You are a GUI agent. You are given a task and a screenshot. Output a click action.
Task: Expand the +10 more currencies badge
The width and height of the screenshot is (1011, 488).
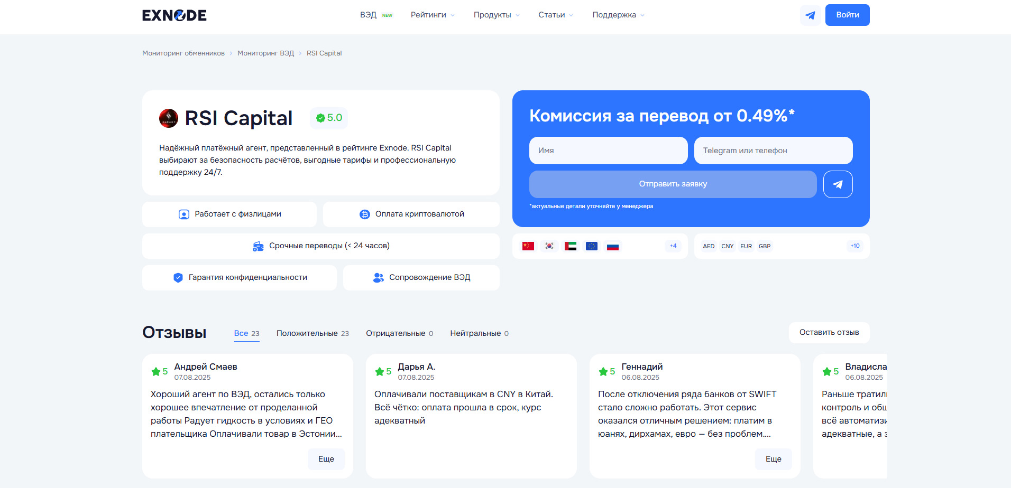pos(855,246)
